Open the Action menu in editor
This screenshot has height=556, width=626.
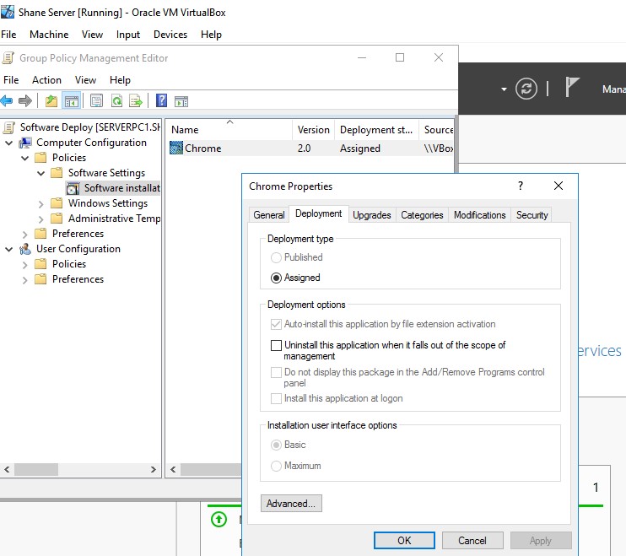pos(46,80)
